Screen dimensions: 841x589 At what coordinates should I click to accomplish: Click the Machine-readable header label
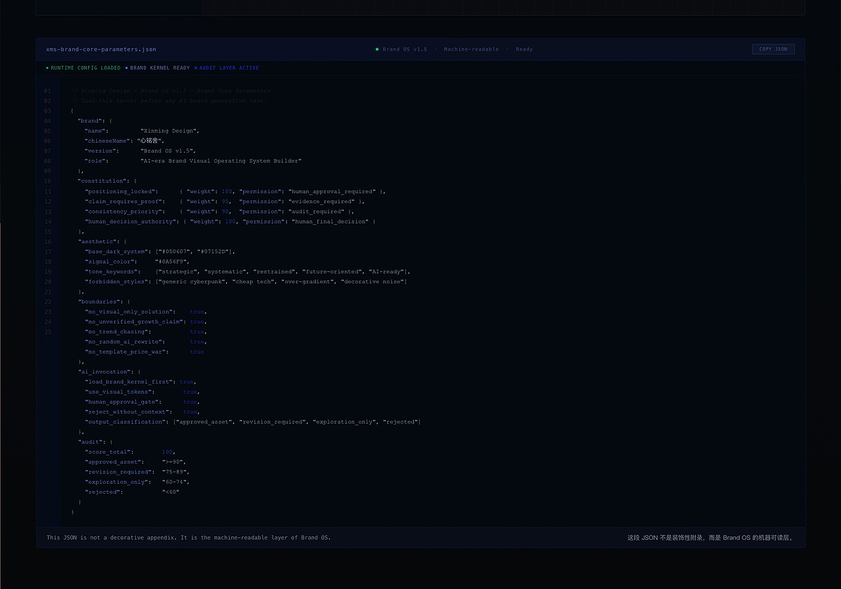tap(471, 49)
